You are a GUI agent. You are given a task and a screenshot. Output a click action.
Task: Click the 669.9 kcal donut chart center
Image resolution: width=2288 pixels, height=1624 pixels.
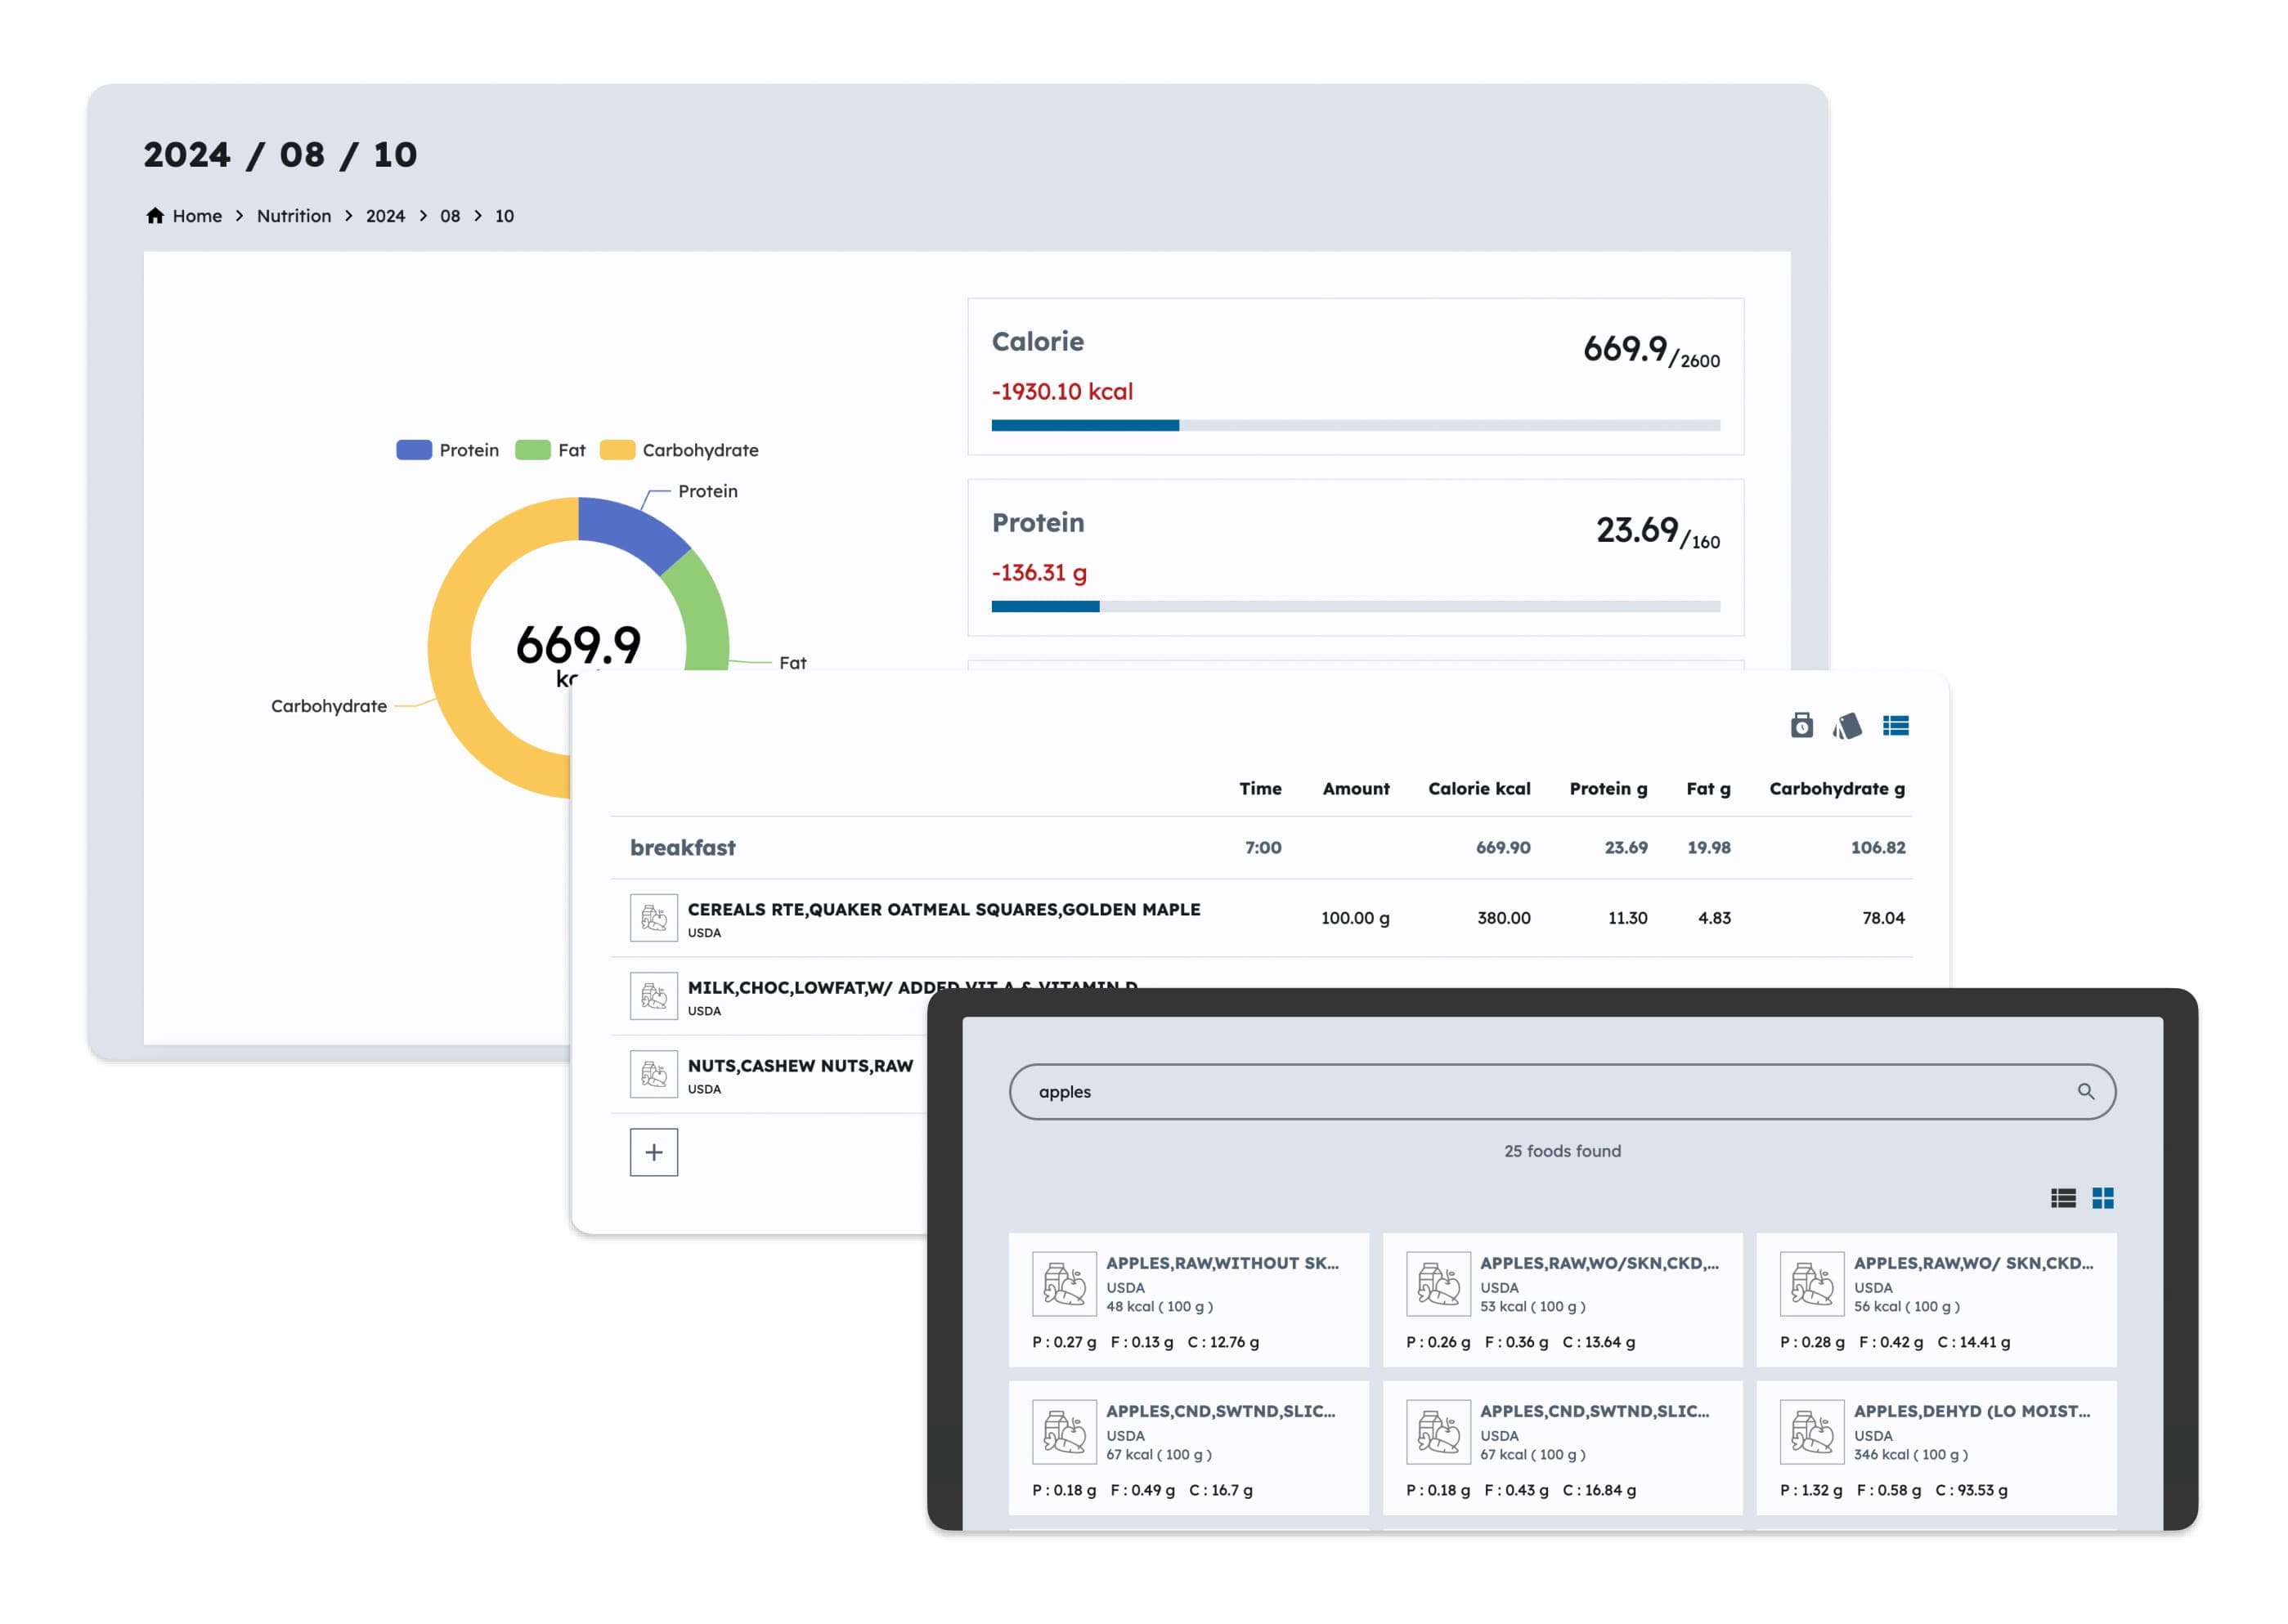(x=577, y=648)
